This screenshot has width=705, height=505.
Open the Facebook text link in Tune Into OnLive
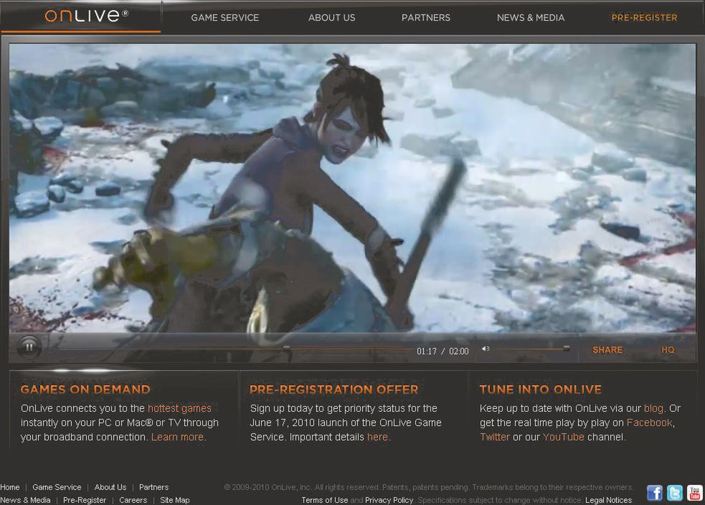[650, 423]
